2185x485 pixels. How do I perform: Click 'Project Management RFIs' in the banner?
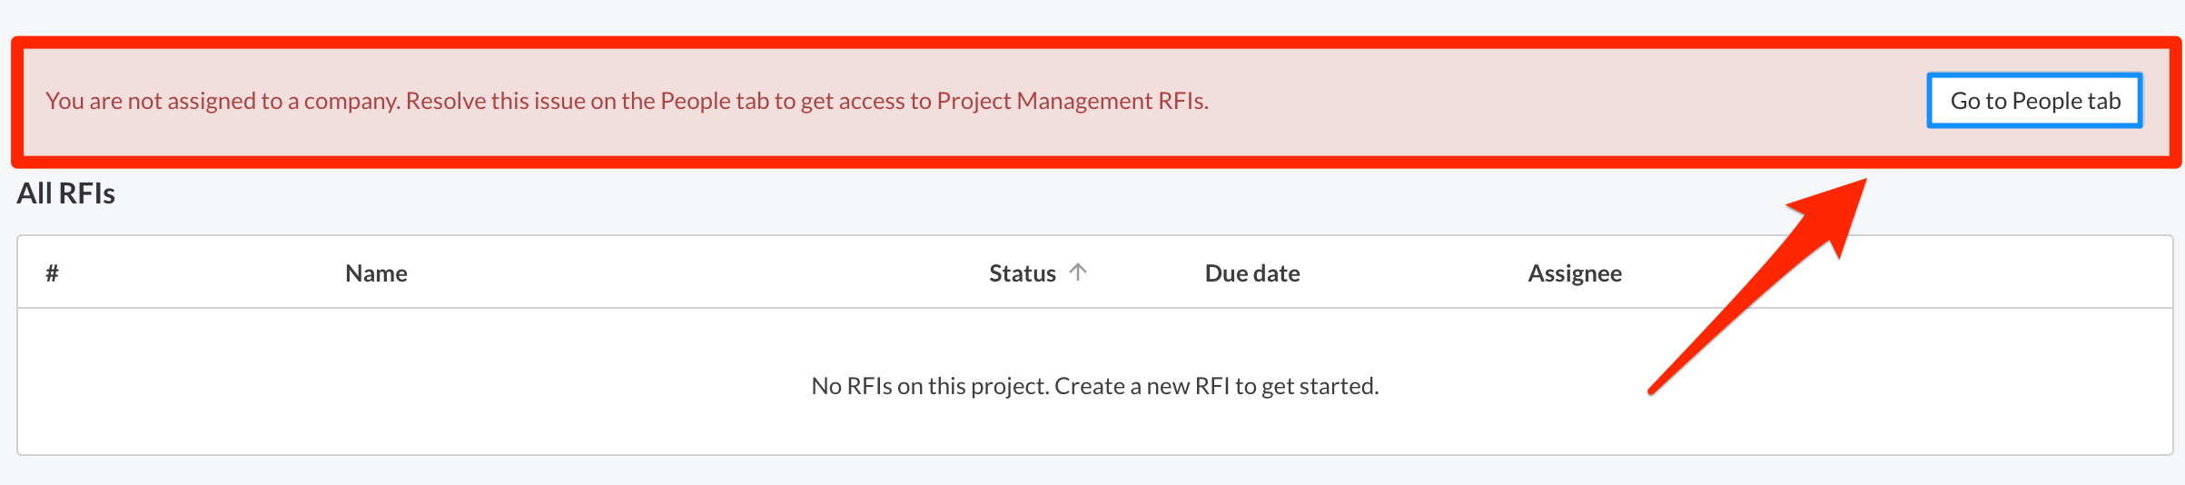[1072, 101]
